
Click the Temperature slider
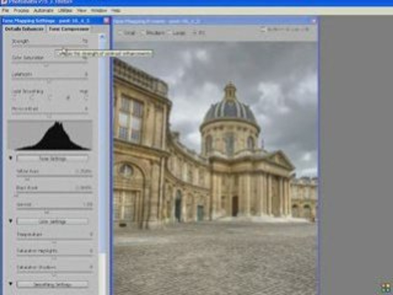(x=54, y=240)
